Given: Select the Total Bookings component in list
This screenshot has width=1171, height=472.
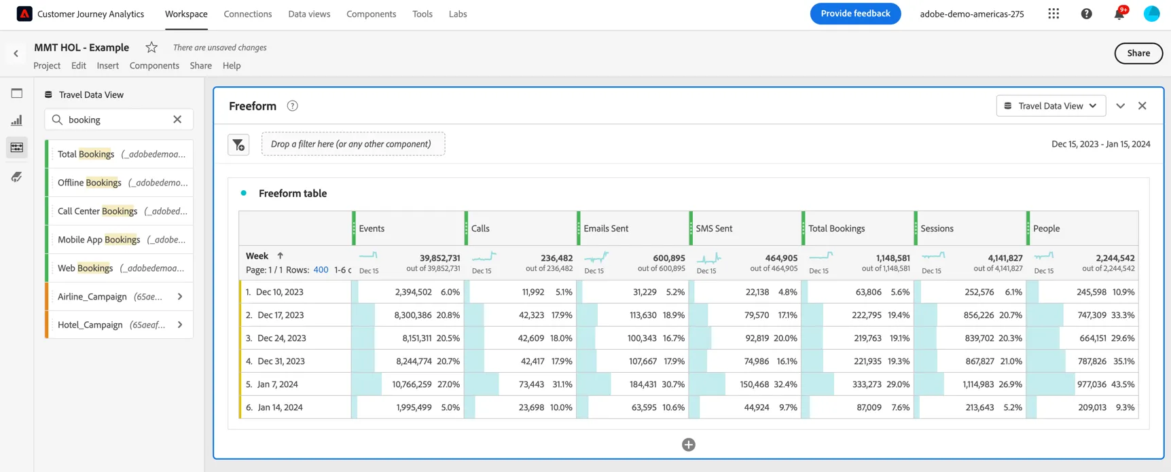Looking at the screenshot, I should coord(120,154).
